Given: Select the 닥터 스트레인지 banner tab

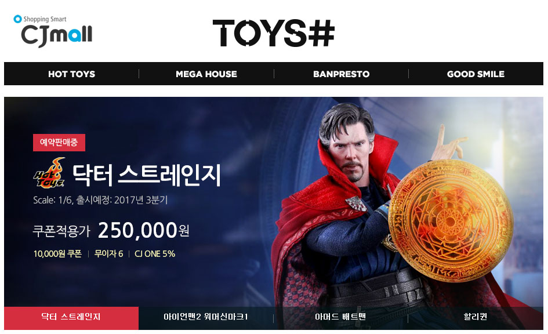Looking at the screenshot, I should point(71,318).
